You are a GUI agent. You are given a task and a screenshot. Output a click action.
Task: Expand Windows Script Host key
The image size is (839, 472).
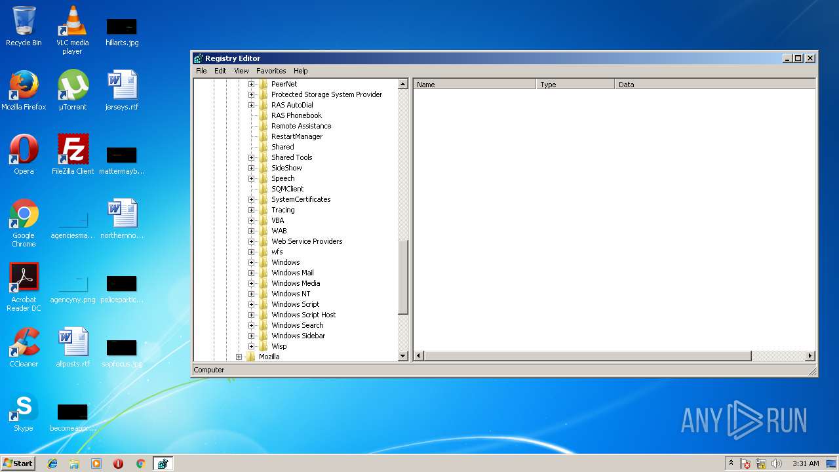(251, 315)
